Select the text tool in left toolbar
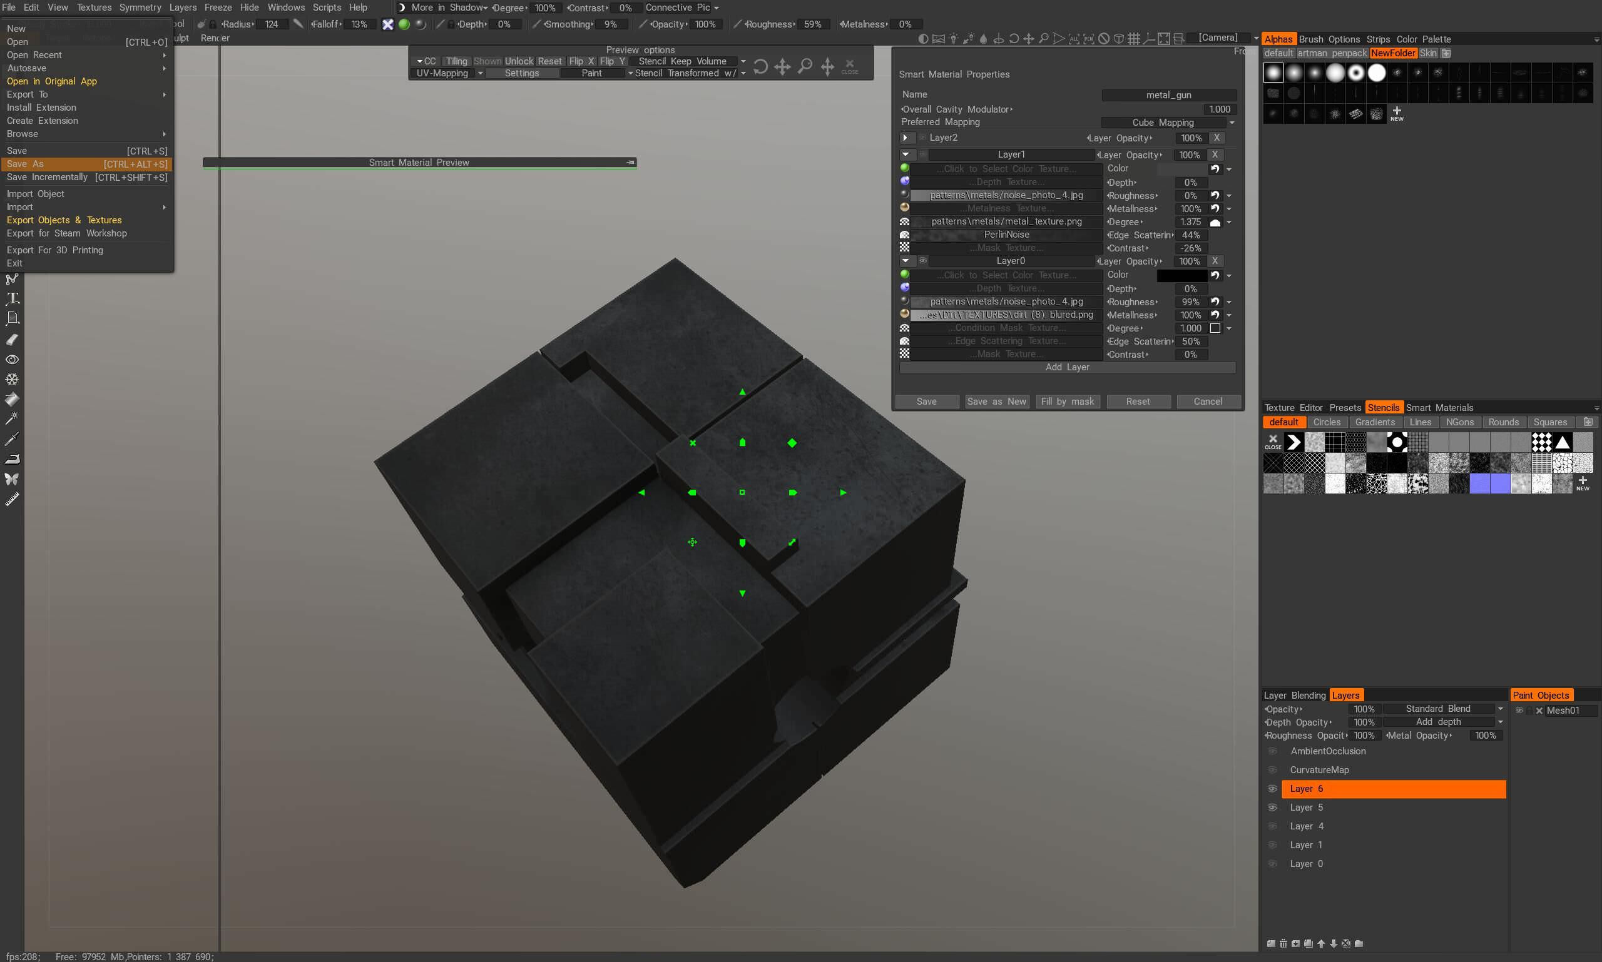This screenshot has width=1602, height=962. coord(13,298)
